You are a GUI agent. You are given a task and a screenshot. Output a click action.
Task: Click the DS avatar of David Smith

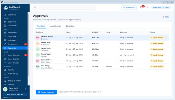click(x=5, y=89)
